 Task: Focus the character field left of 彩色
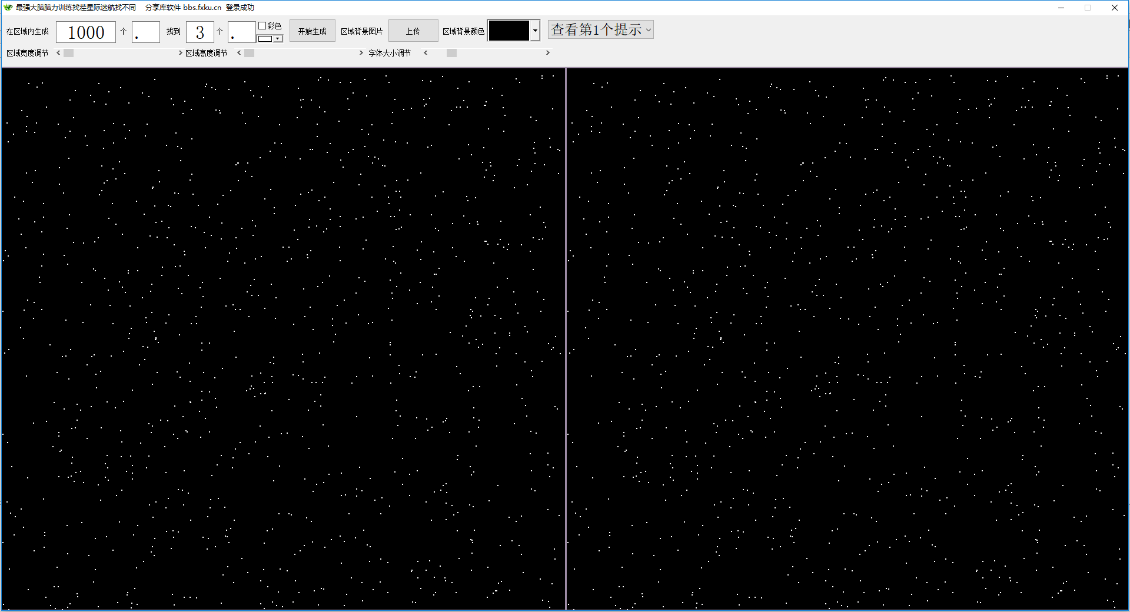[242, 32]
